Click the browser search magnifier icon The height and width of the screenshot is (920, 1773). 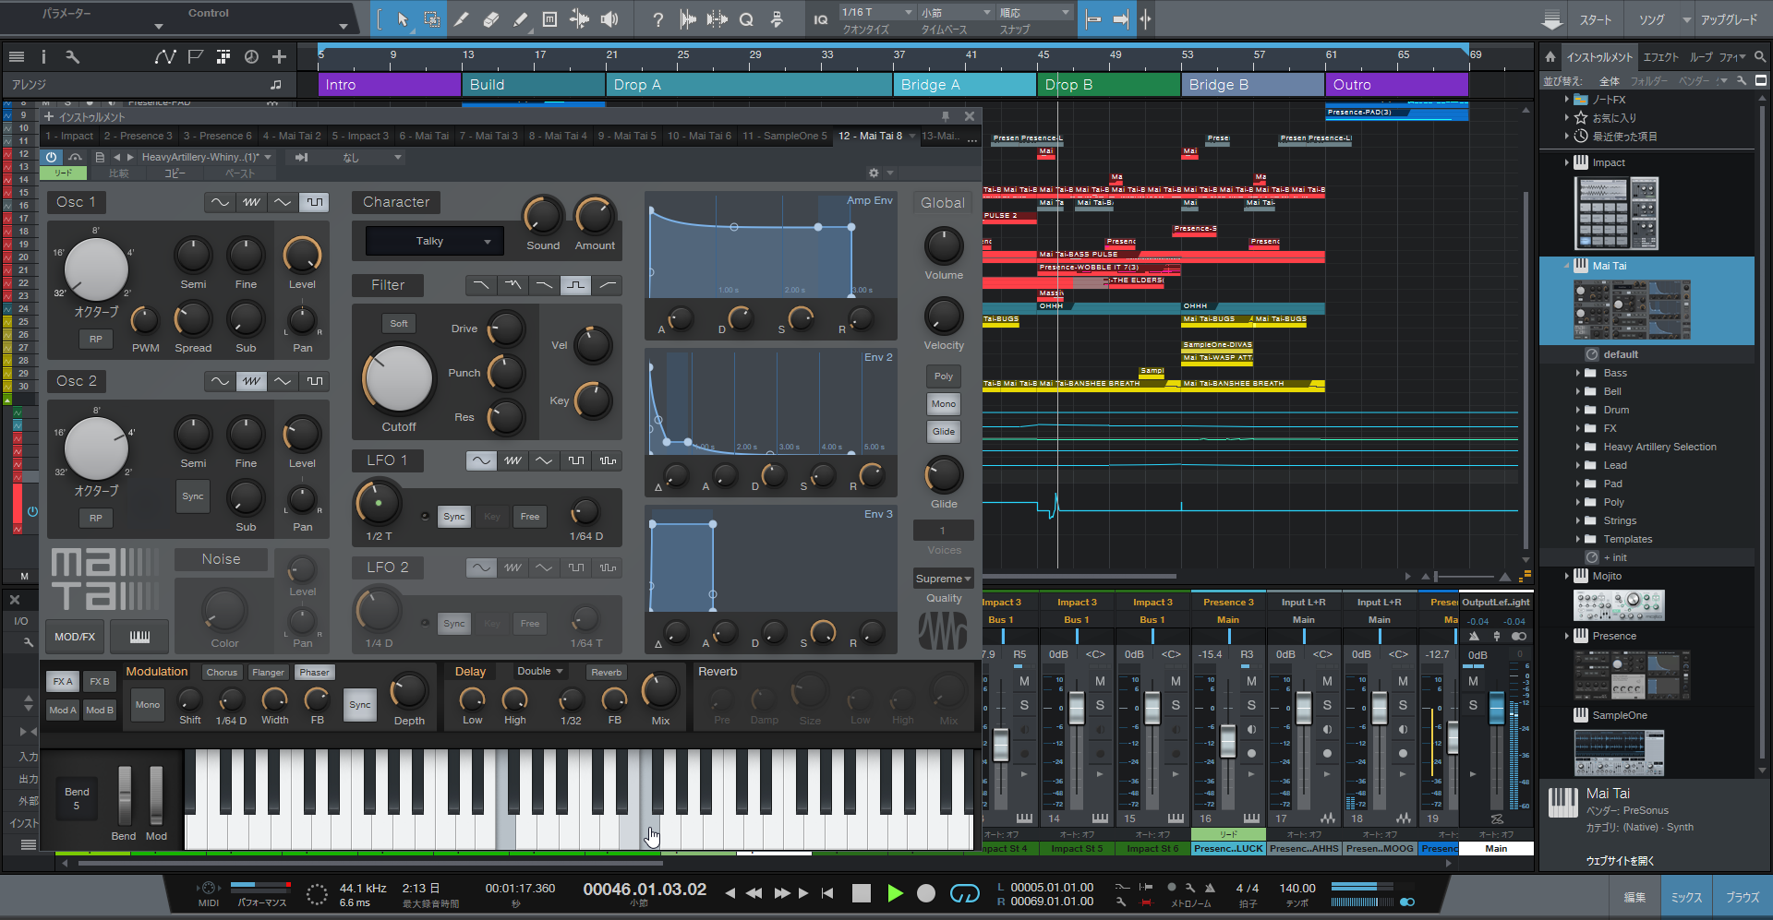tap(1760, 57)
